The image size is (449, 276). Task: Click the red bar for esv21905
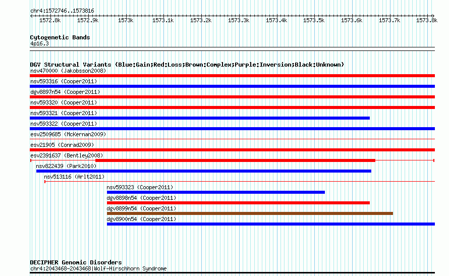coord(232,150)
